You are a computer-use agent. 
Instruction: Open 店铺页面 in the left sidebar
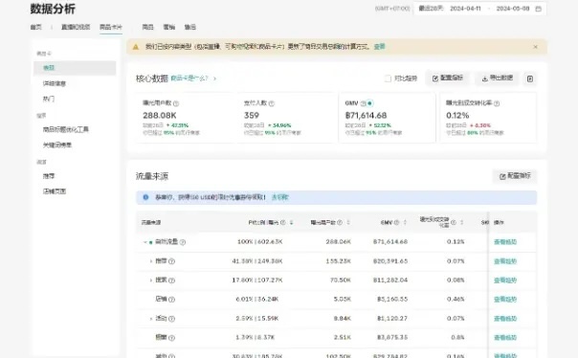coord(55,191)
